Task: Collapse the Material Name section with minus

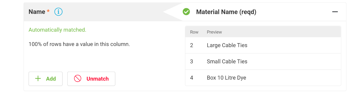Action: pos(335,12)
